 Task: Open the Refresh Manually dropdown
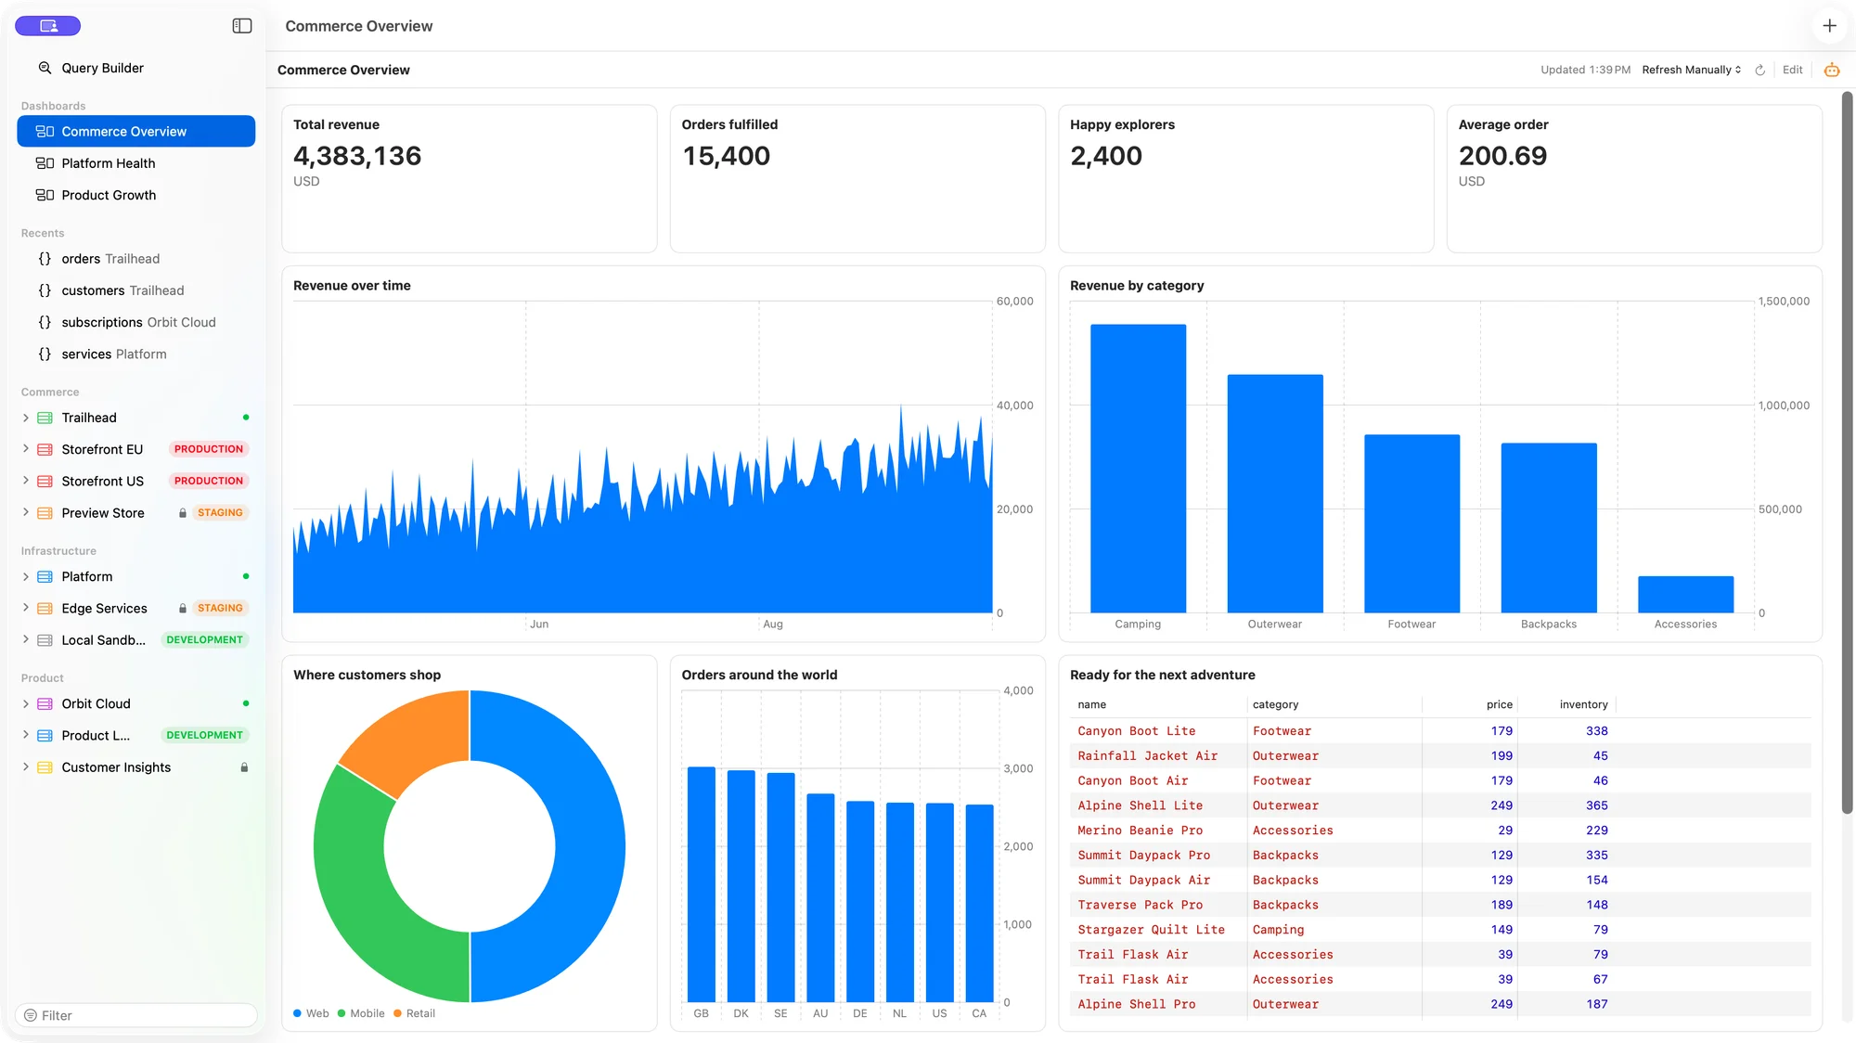click(x=1691, y=70)
